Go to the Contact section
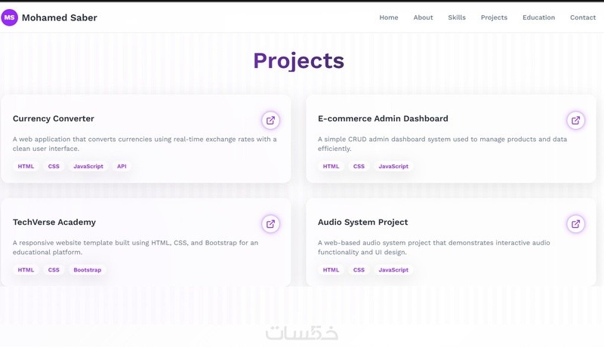Screen dimensions: 604x347 pos(583,17)
